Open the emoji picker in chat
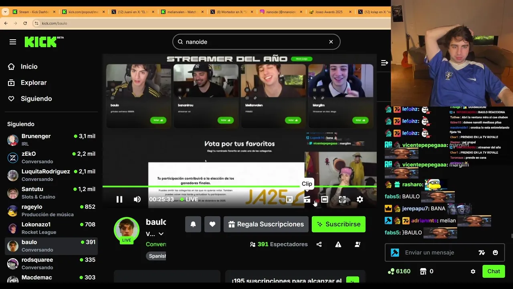 coord(495,252)
